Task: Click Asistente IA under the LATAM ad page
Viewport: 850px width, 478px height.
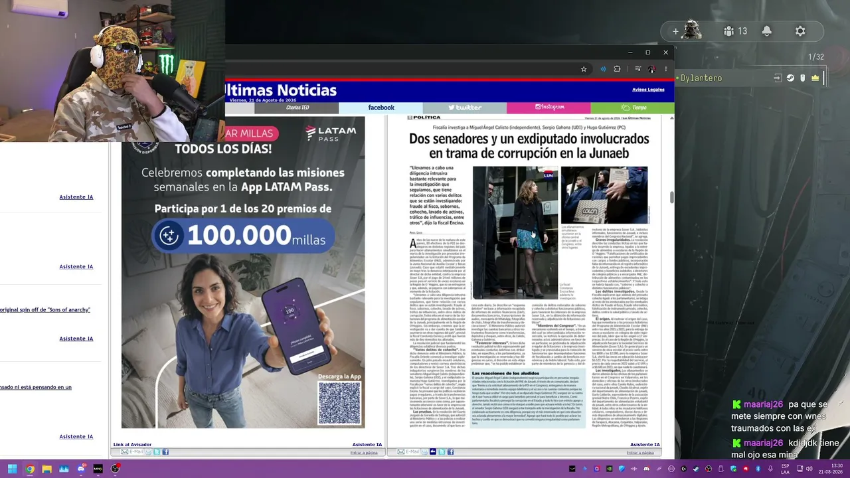Action: [x=367, y=444]
